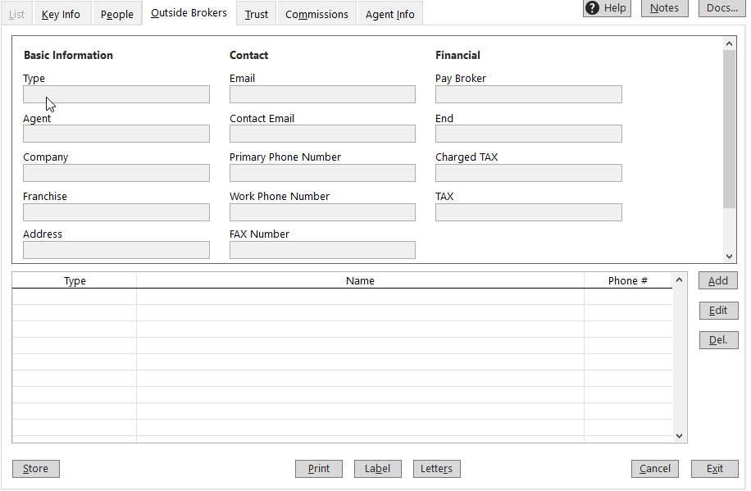Delete the selected record with Del

(718, 339)
